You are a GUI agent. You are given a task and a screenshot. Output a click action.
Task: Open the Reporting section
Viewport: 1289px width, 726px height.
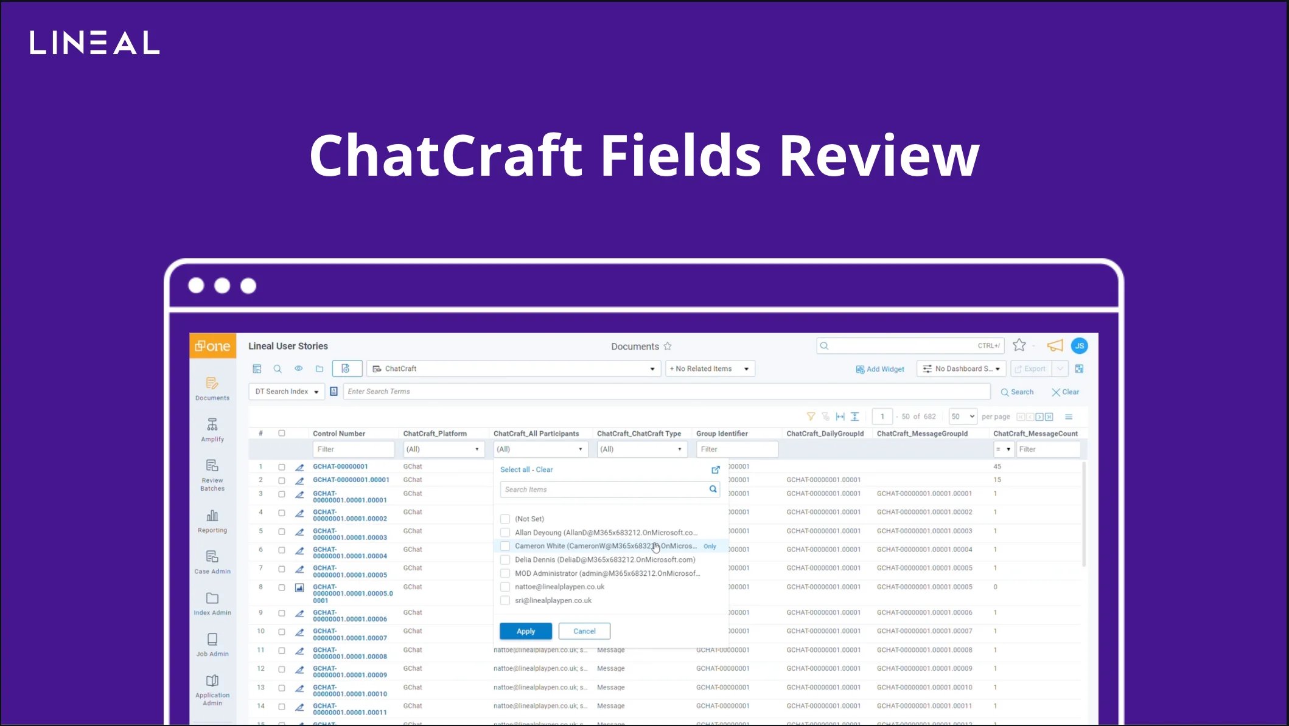pos(212,521)
